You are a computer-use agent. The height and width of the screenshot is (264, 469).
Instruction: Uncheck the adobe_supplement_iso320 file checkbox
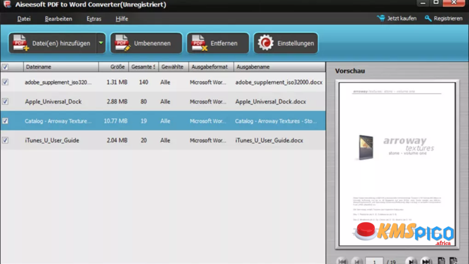5,82
